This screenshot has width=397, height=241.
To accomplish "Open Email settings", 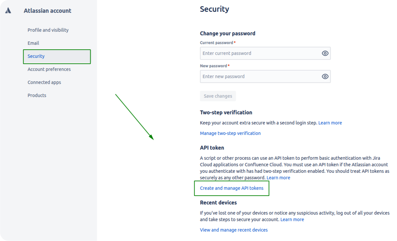I will click(x=33, y=43).
